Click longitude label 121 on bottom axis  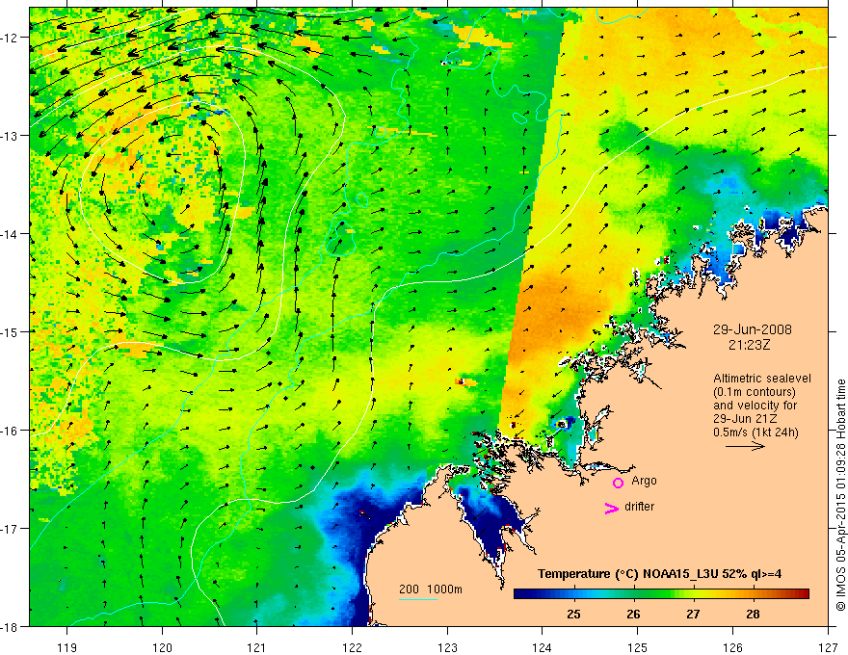pos(257,647)
